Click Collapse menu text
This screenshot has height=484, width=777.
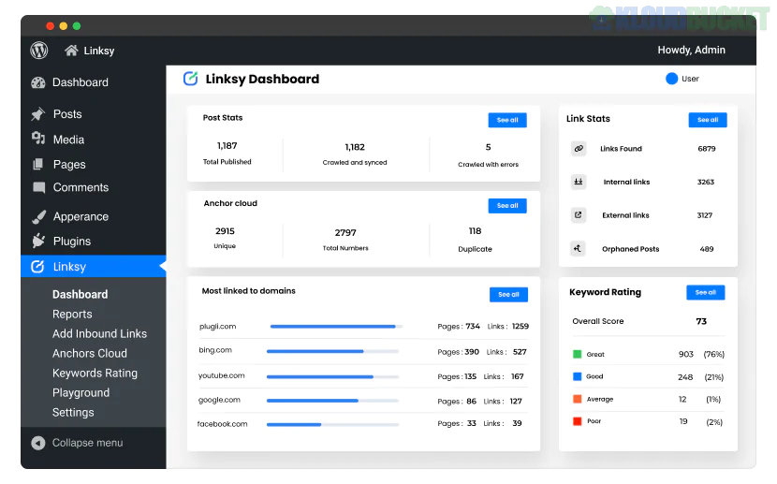pos(88,443)
